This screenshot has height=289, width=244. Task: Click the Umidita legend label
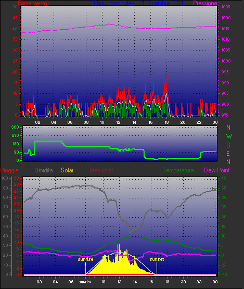point(44,170)
